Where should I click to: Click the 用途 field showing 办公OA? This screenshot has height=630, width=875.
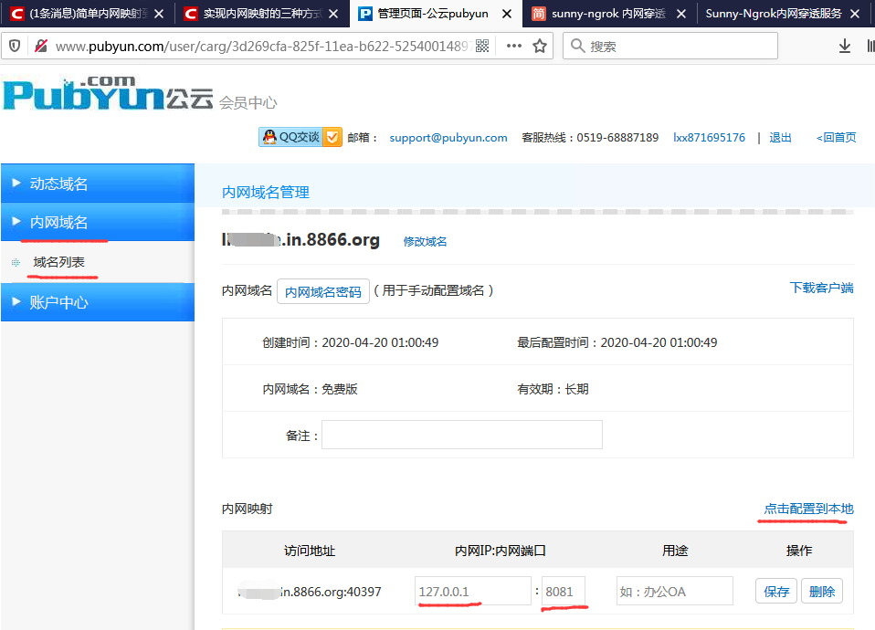pos(674,591)
